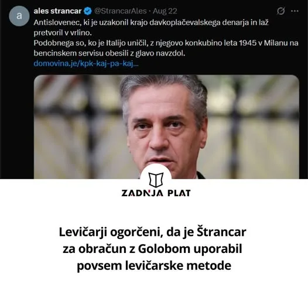Select the line "bencinskem servisu obesili"
This screenshot has width=308, height=308.
tap(109, 53)
